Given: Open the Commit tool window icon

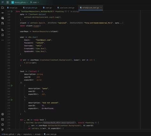Looking at the screenshot, I should point(3,13).
